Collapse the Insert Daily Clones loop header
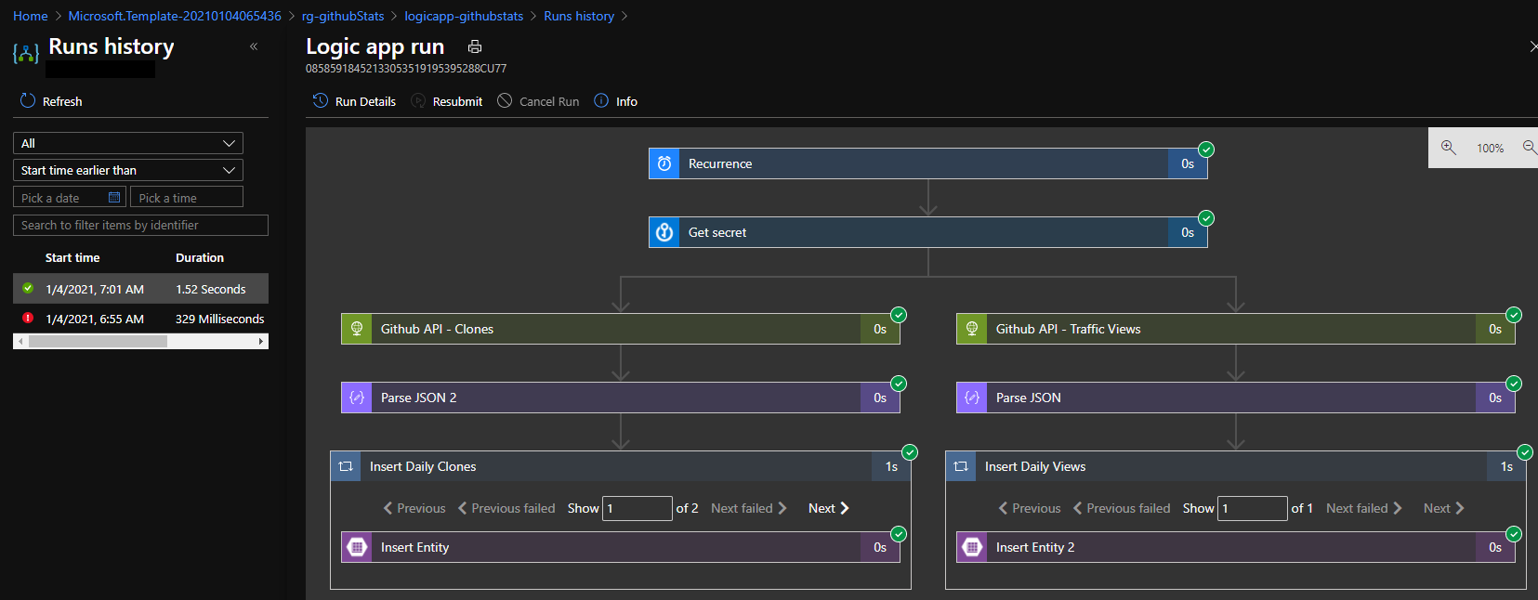Screen dimensions: 1538x600 point(621,466)
